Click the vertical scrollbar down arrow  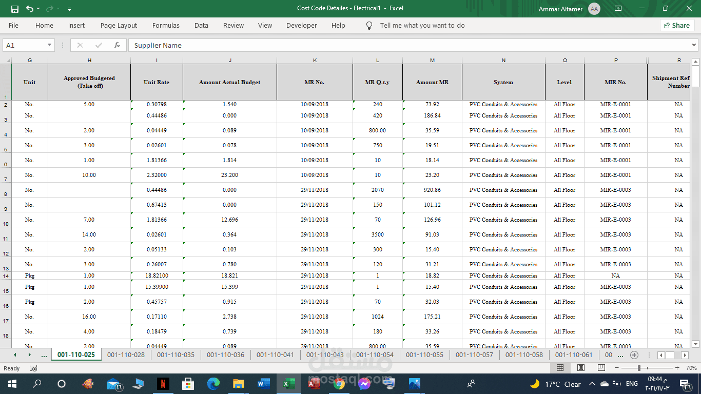(x=695, y=344)
